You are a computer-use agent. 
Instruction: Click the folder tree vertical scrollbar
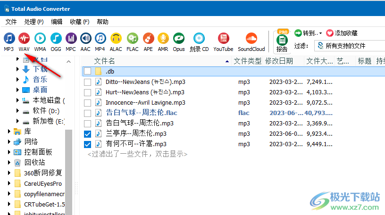[69, 172]
